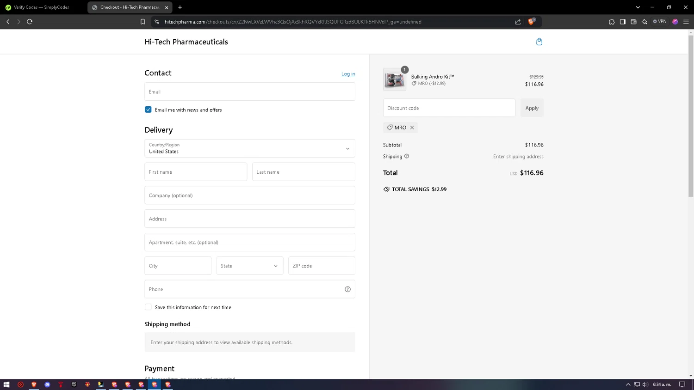Focus the City field
694x390 pixels.
pos(178,266)
